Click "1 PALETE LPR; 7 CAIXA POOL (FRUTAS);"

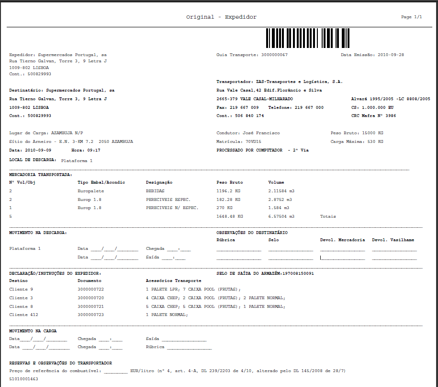click(193, 289)
